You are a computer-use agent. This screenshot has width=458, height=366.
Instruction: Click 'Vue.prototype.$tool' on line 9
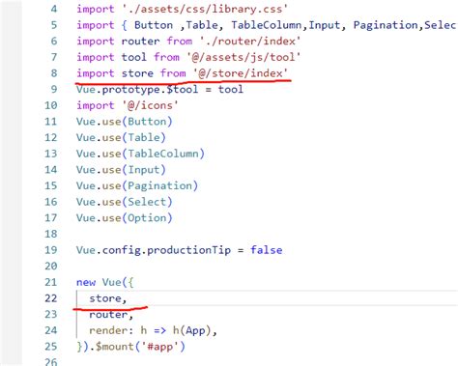tap(137, 90)
